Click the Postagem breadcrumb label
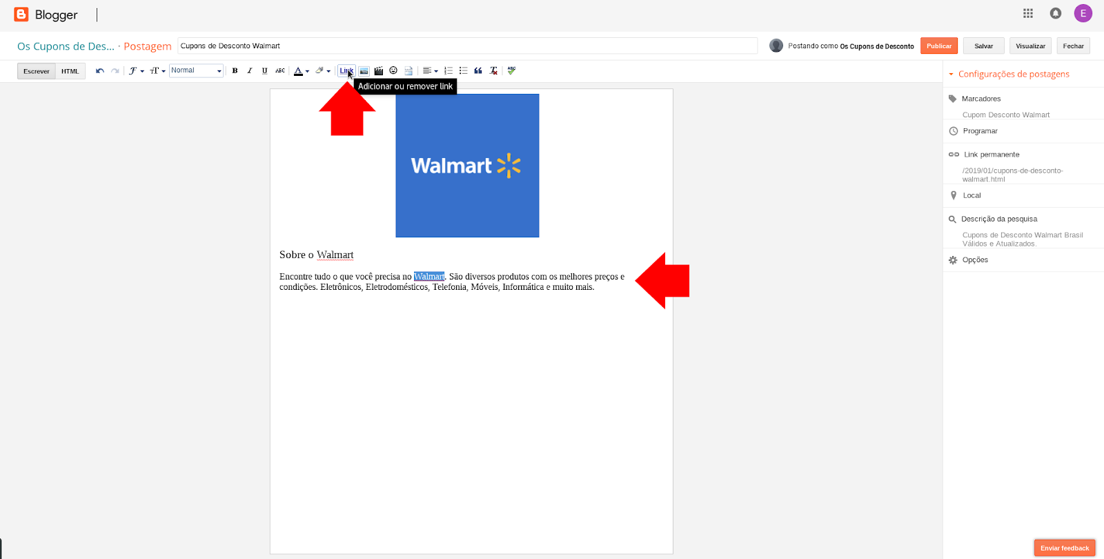1104x559 pixels. (148, 46)
